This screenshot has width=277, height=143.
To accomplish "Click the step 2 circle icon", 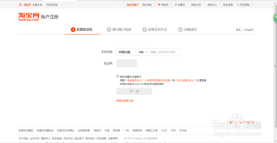I will point(109,30).
